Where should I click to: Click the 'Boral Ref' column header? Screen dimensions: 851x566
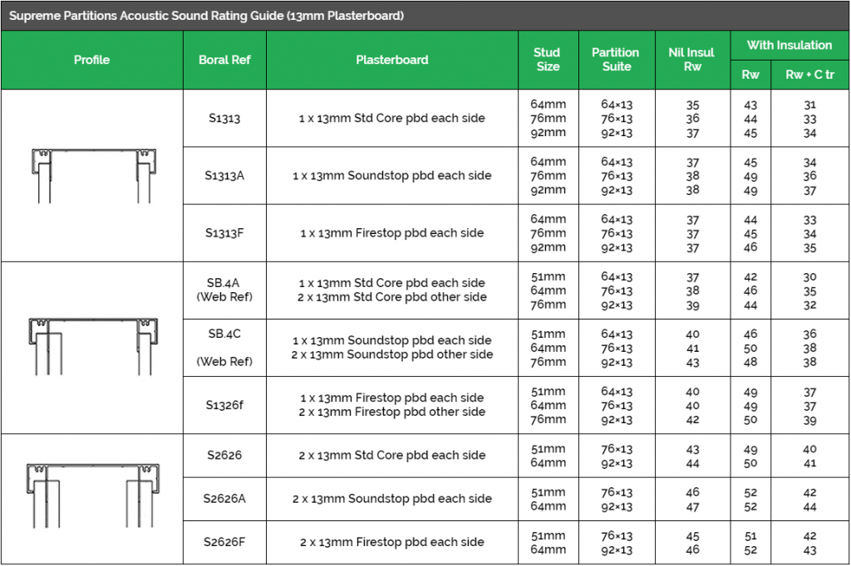(224, 60)
